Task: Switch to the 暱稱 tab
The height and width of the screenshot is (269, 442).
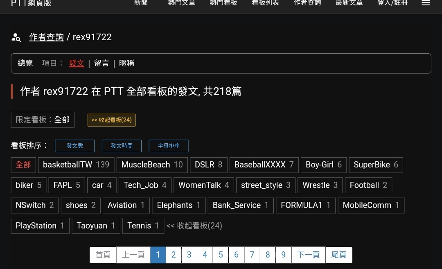Action: click(126, 63)
